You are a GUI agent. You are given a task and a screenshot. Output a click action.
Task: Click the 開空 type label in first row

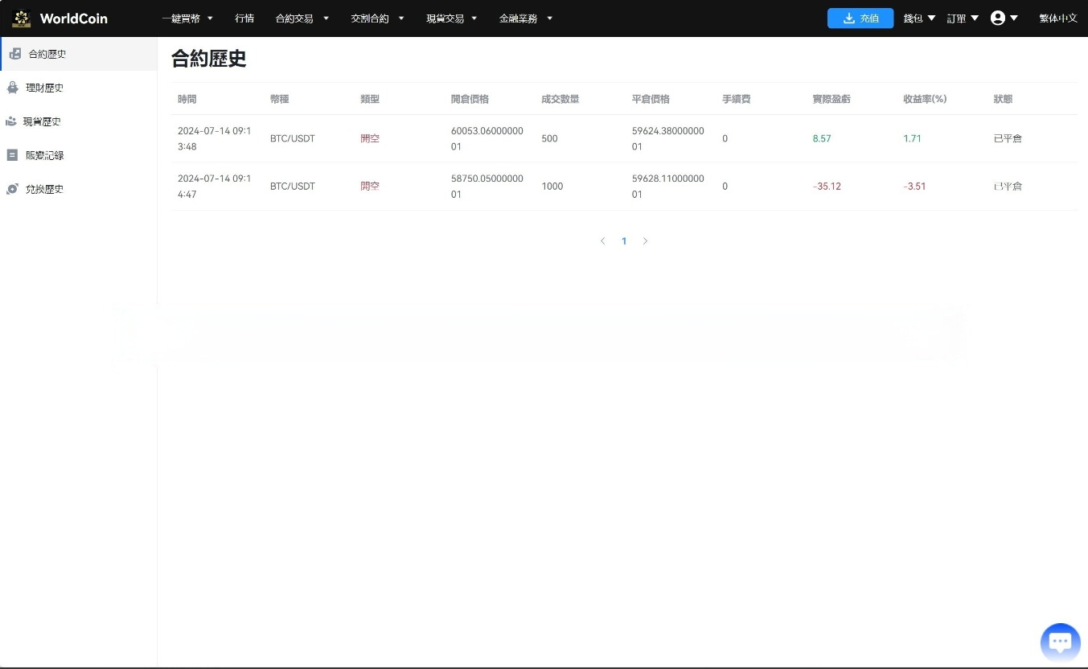click(369, 138)
